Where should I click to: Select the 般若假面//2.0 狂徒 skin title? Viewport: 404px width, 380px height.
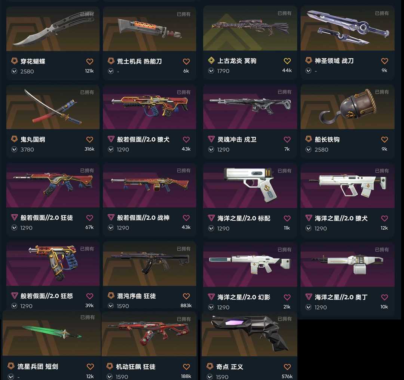point(47,218)
